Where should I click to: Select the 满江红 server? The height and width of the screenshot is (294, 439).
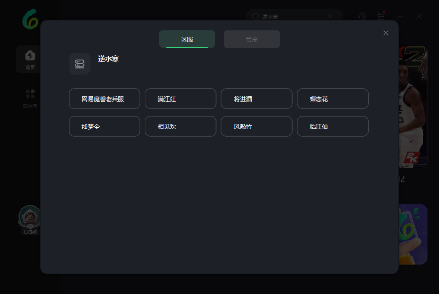pyautogui.click(x=181, y=99)
